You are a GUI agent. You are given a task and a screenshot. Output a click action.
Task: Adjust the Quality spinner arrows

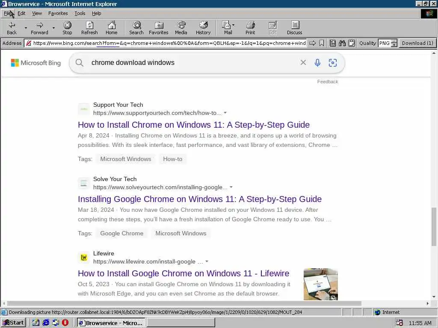[394, 43]
